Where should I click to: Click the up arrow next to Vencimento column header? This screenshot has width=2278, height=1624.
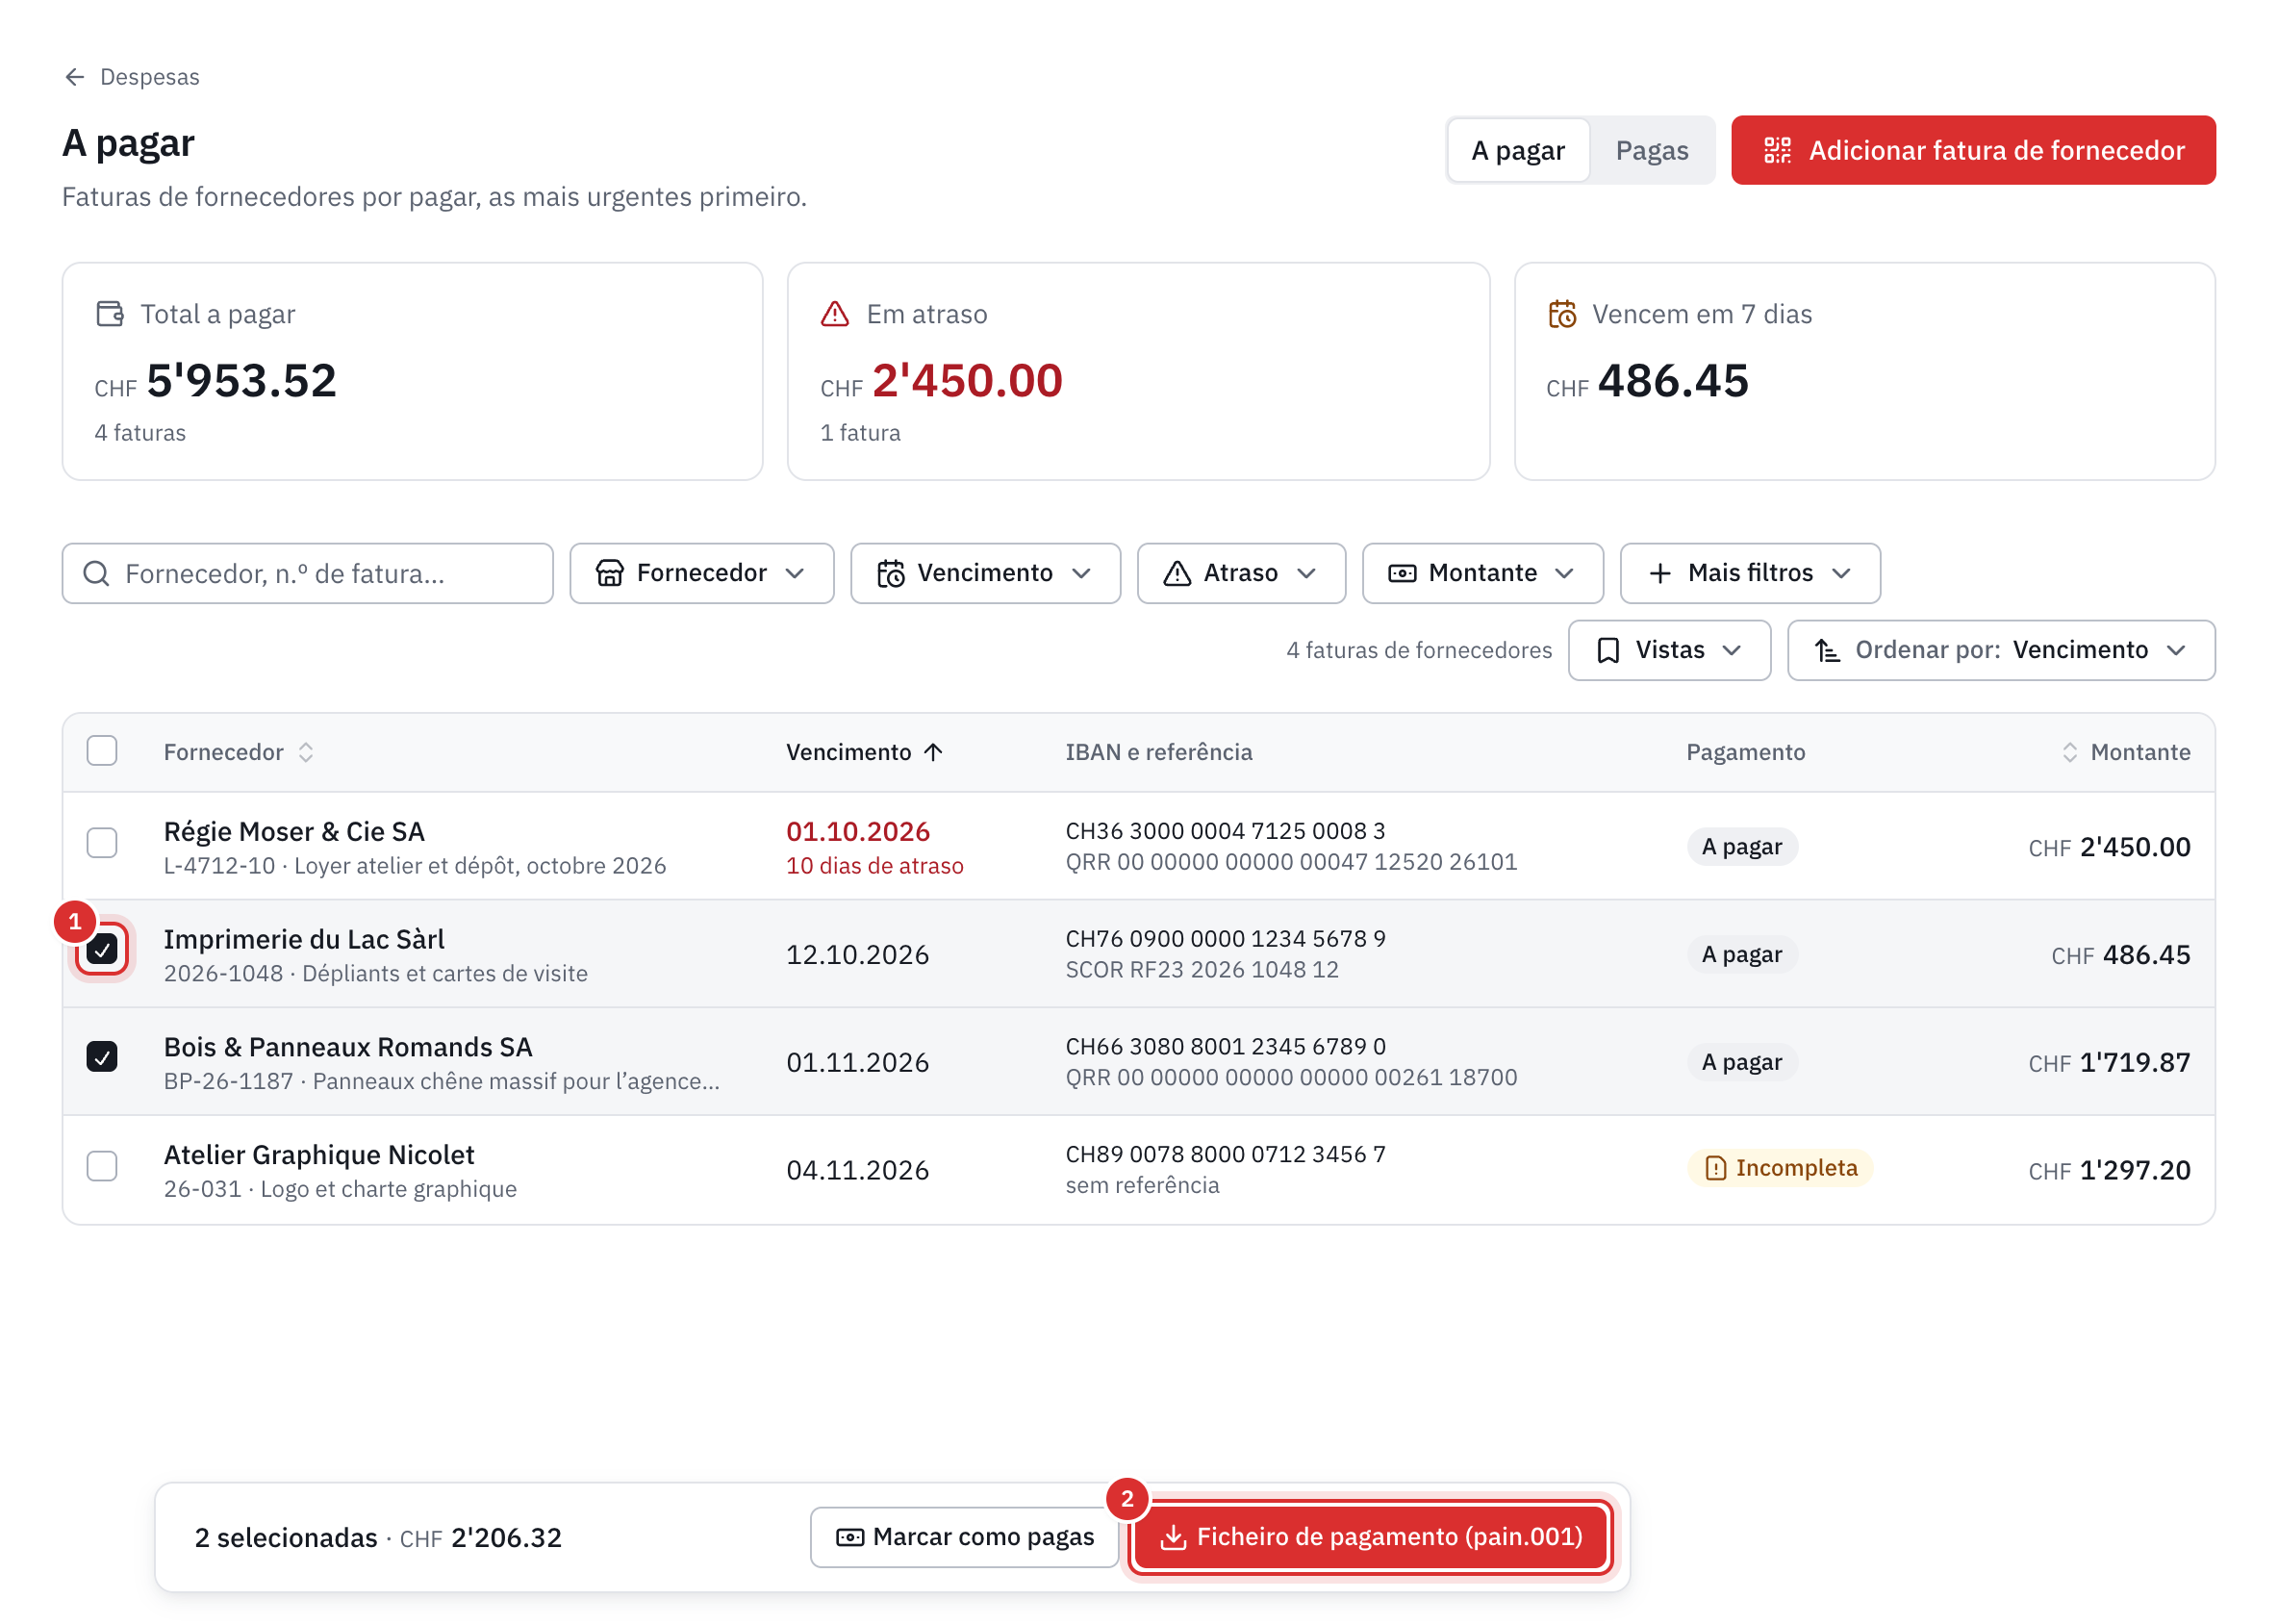933,752
